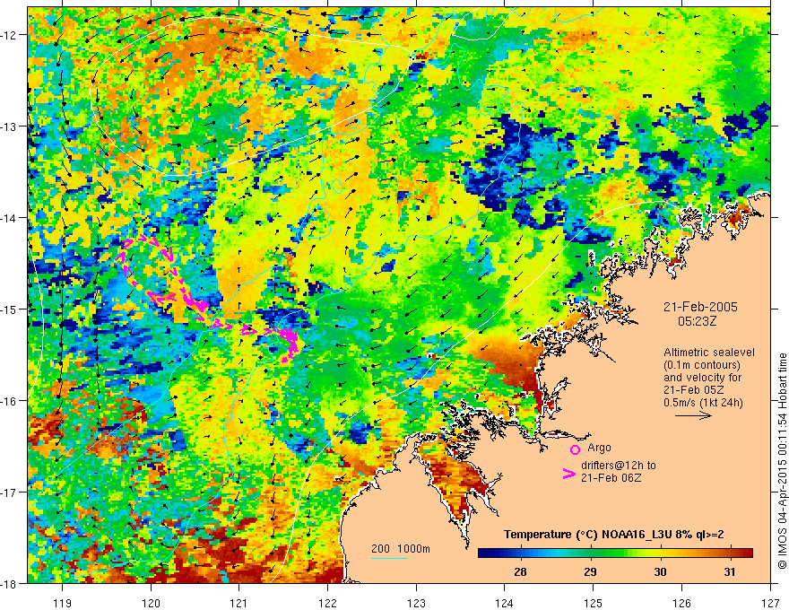The image size is (789, 610).
Task: Click the magenta drifter arrowhead legend symbol
Action: coord(568,473)
